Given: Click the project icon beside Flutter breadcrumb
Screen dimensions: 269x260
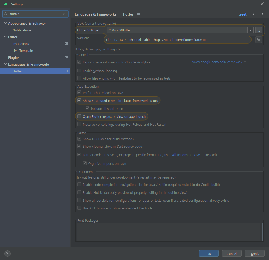Looking at the screenshot, I should click(x=138, y=14).
